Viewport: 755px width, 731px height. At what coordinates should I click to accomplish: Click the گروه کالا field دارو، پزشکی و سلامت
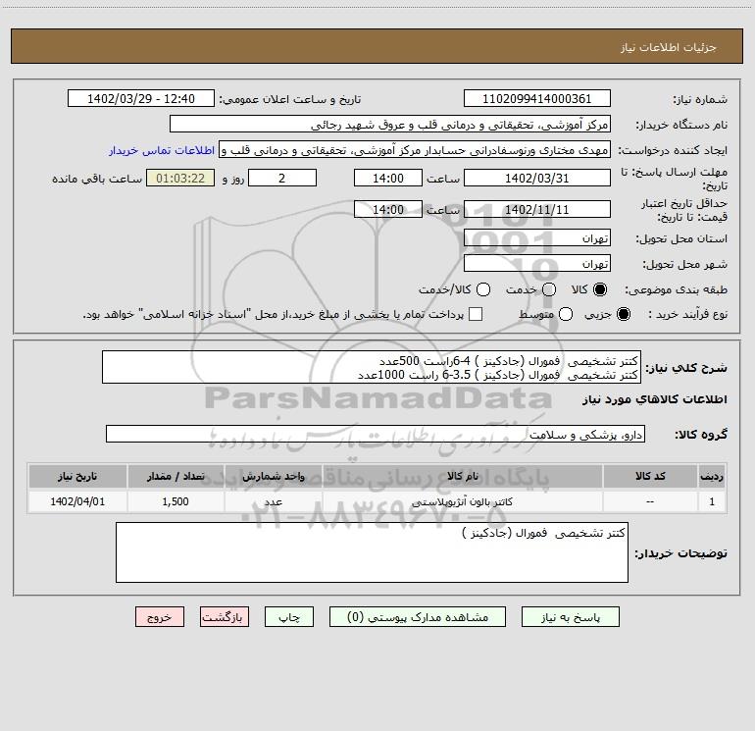(376, 434)
